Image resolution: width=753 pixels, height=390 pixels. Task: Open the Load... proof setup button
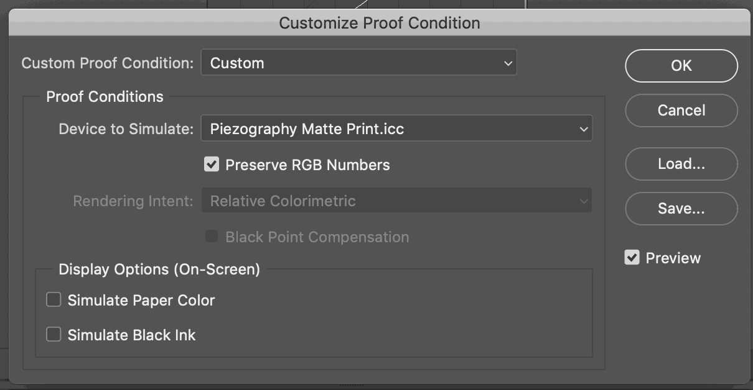(681, 164)
